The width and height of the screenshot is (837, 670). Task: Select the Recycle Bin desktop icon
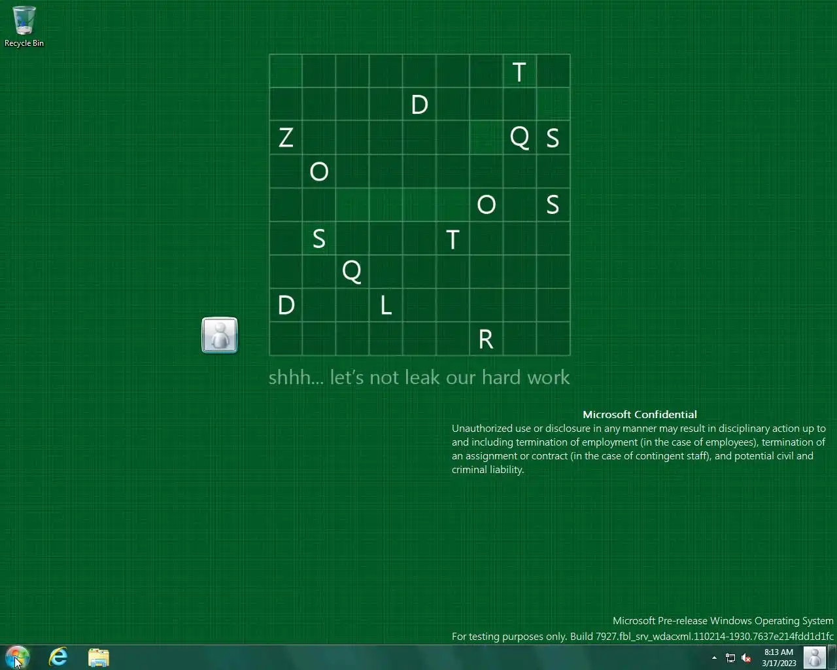[24, 27]
